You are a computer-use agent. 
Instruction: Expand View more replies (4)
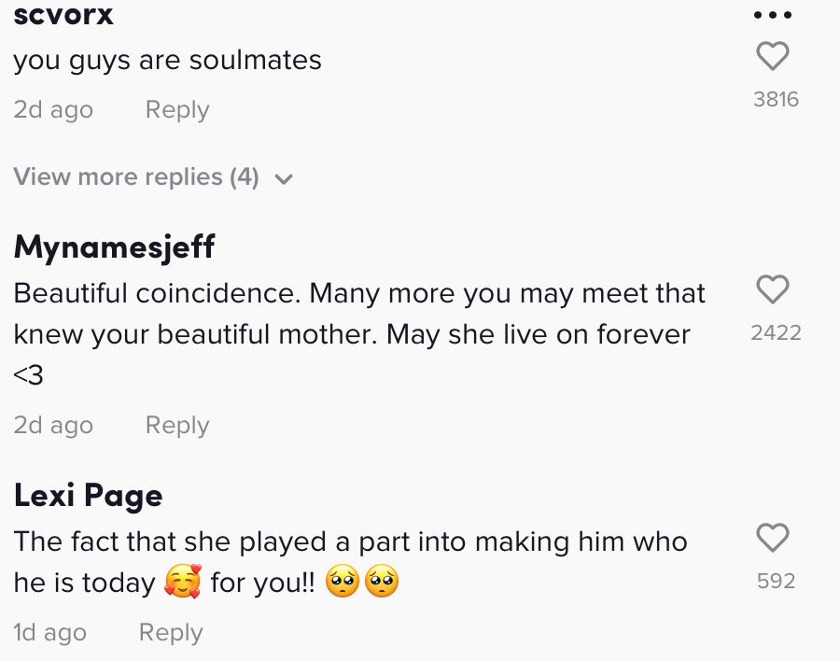[136, 177]
